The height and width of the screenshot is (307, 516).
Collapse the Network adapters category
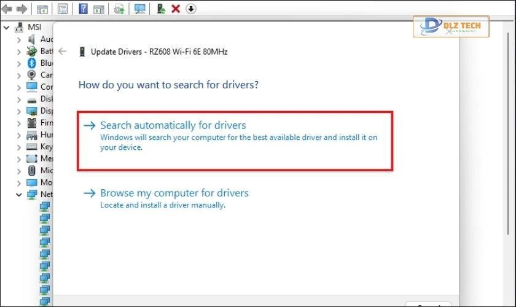click(x=19, y=195)
